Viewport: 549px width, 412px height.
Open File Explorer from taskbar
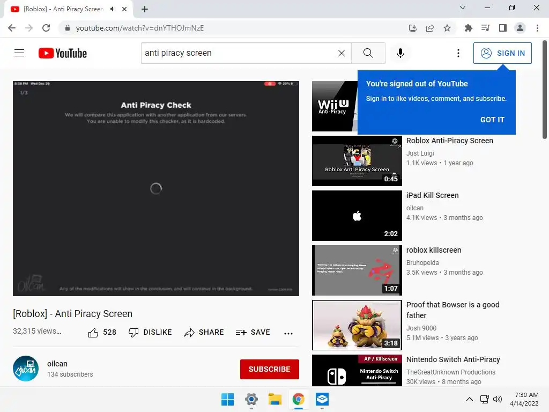tap(275, 399)
